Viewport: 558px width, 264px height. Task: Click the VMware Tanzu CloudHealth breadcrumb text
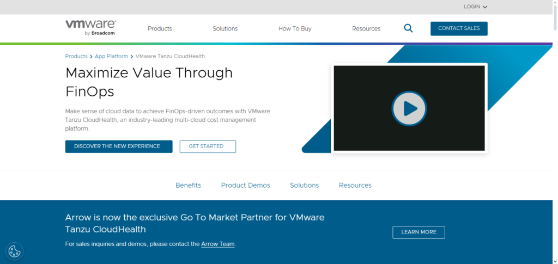(x=170, y=56)
